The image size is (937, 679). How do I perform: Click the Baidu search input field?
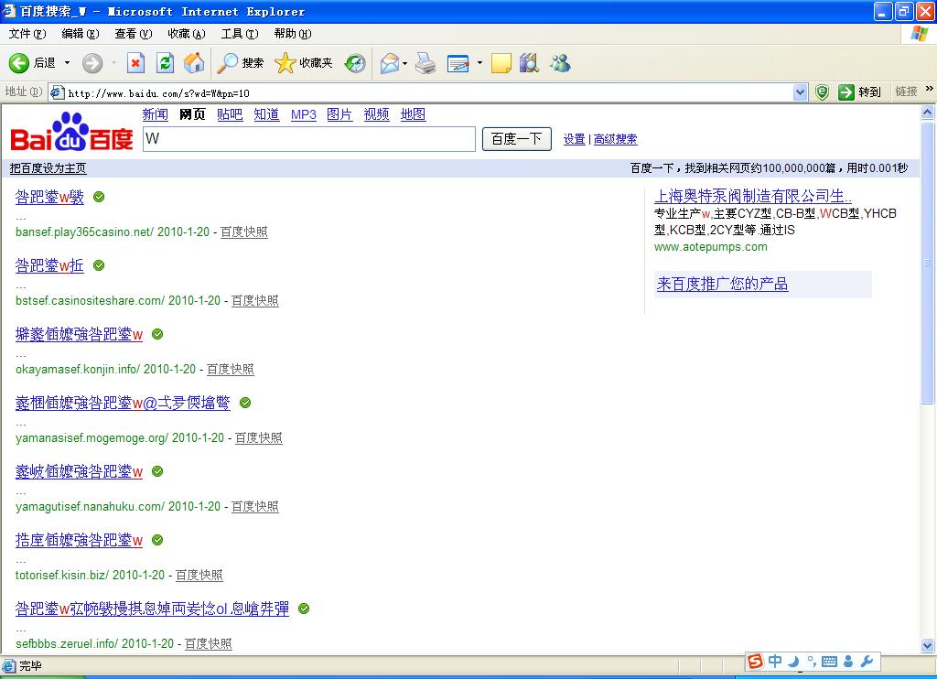309,139
